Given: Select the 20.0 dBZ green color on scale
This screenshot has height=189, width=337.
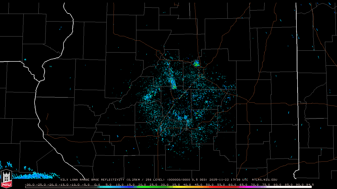Looking at the screenshot, I should click(x=142, y=187).
